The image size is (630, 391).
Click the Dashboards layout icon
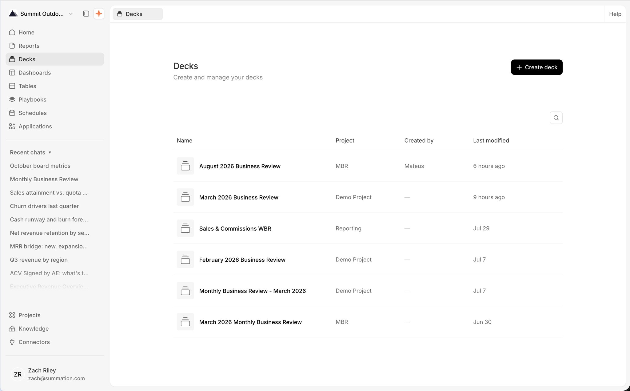[x=12, y=73]
